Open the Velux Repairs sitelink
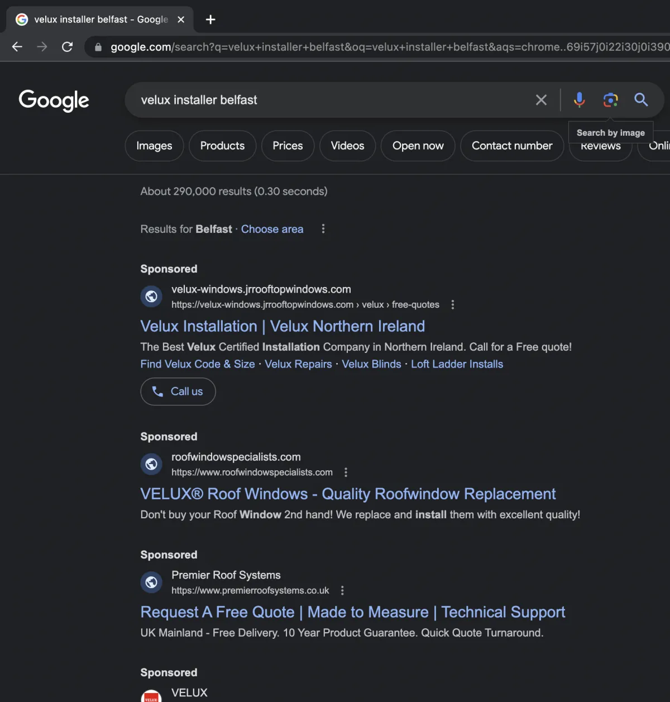 pyautogui.click(x=298, y=364)
